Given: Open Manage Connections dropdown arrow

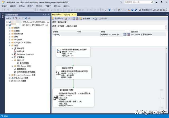Looking at the screenshot, I should click(x=93, y=18).
